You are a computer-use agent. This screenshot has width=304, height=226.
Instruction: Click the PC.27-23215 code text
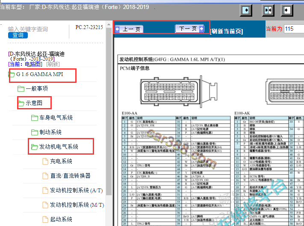(x=89, y=27)
